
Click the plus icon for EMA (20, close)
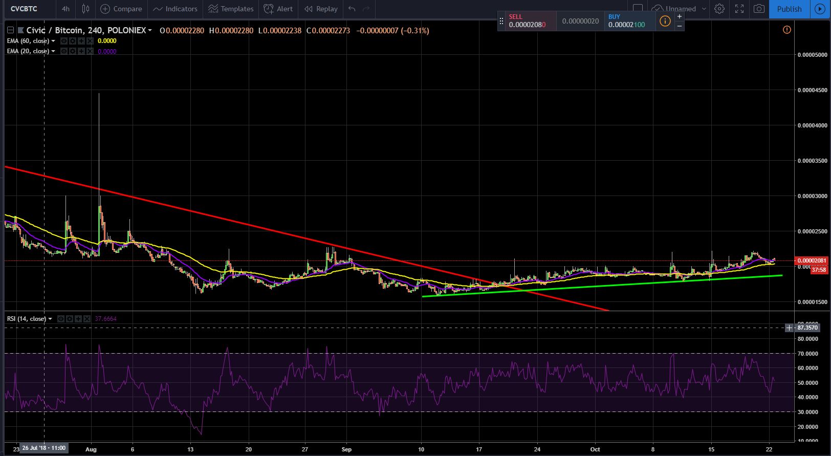tap(81, 51)
